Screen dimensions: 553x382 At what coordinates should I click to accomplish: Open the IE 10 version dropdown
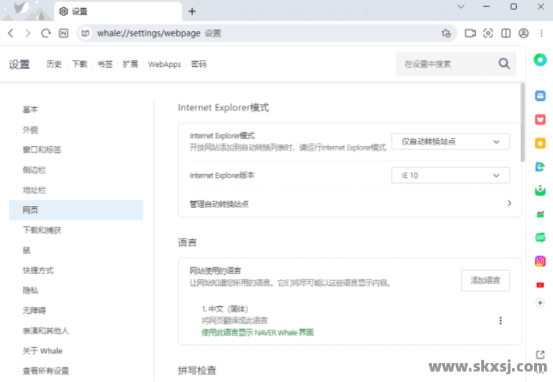pyautogui.click(x=451, y=175)
